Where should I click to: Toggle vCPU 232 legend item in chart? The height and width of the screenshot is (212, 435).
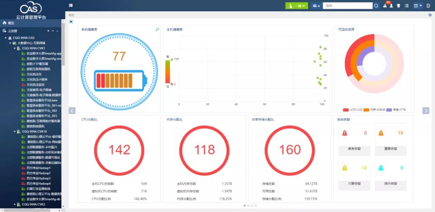pyautogui.click(x=352, y=109)
